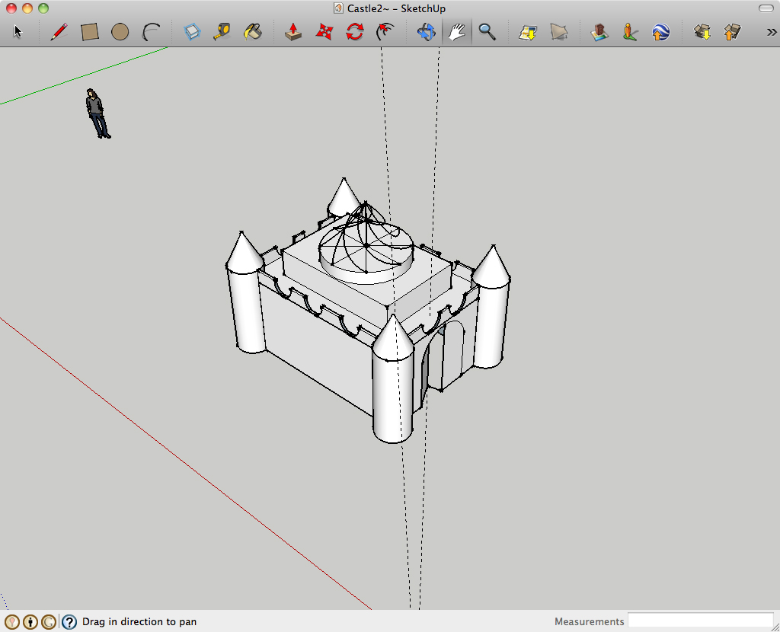The height and width of the screenshot is (632, 780).
Task: Activate the Circle drawing tool
Action: tap(120, 32)
